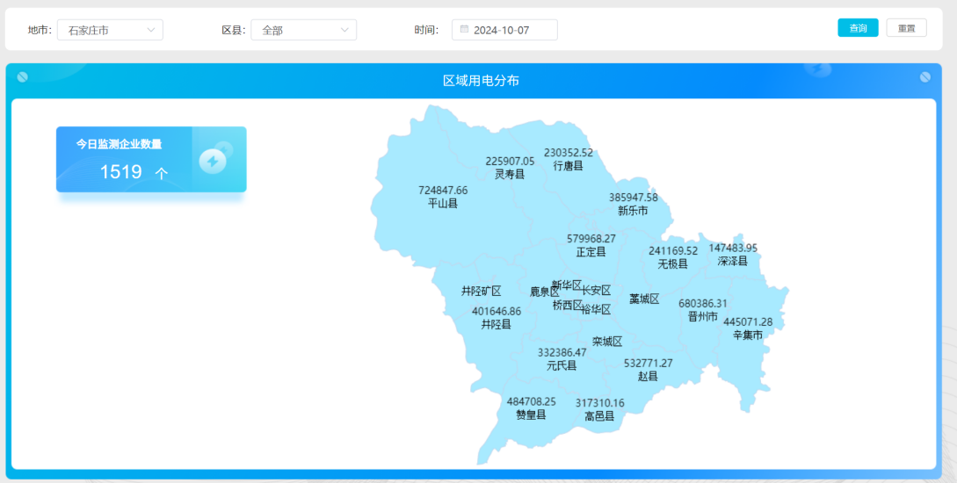This screenshot has width=957, height=483.
Task: Select 新乐市 on the map
Action: [633, 211]
